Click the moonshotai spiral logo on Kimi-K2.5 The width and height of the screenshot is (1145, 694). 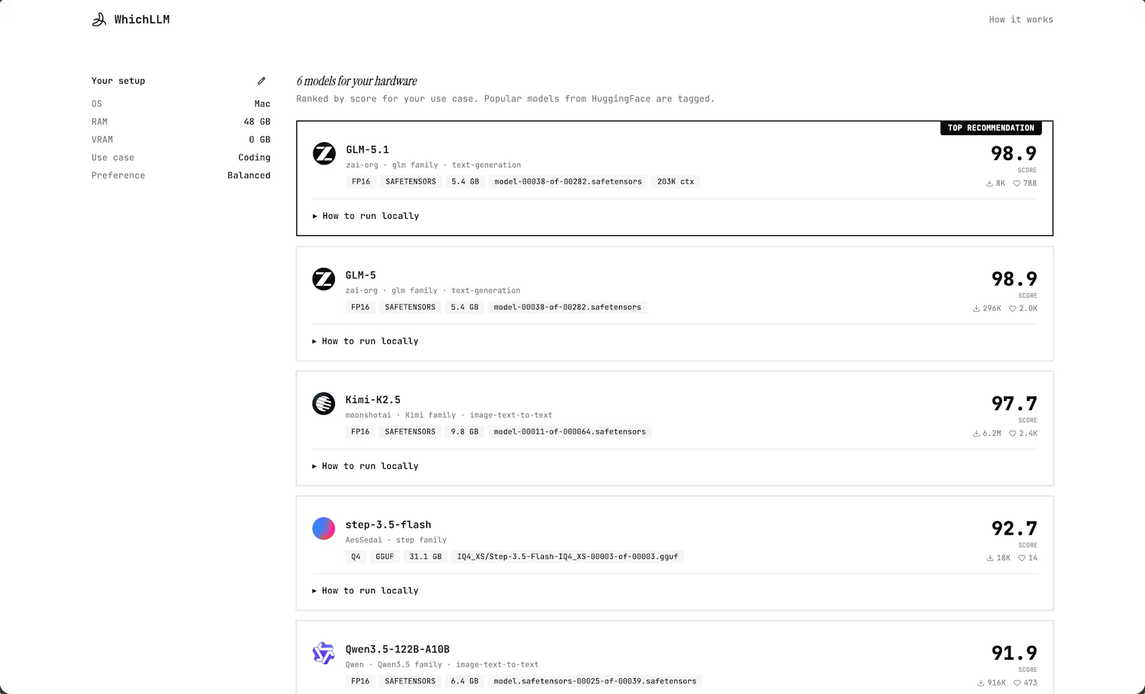point(323,404)
